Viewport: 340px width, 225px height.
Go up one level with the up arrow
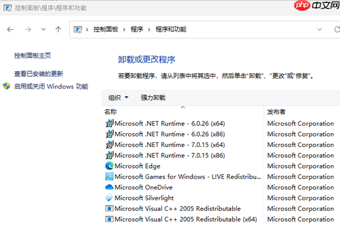(x=58, y=29)
